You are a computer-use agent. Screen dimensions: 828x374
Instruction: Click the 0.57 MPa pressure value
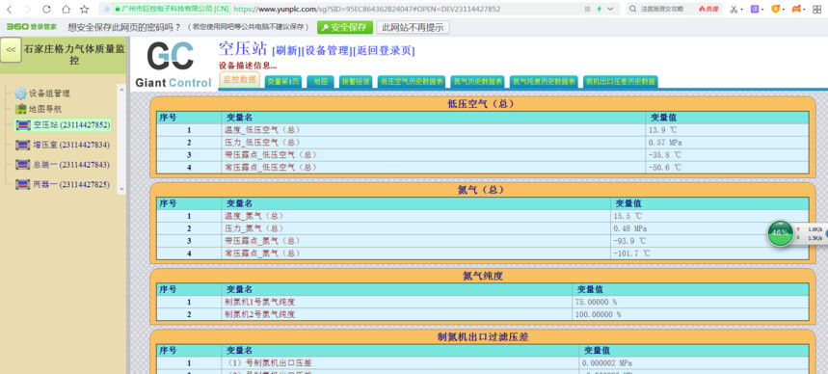[x=666, y=143]
